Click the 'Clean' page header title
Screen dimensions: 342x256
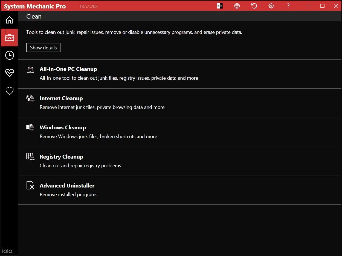point(34,16)
